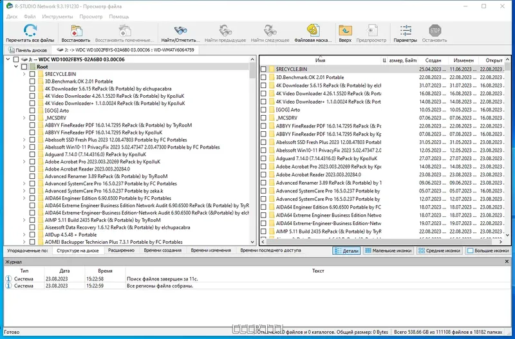Go up with the Вверх folder icon

click(x=345, y=30)
